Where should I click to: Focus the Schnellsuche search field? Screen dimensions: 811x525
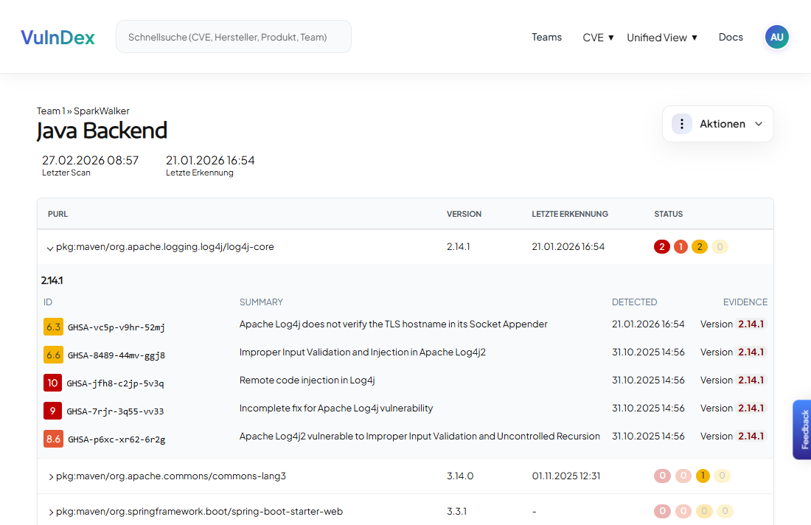(x=233, y=37)
